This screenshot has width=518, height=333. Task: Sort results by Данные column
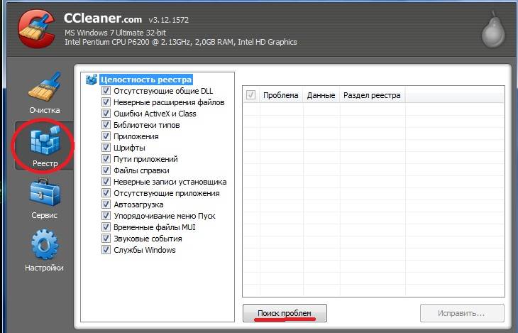[x=321, y=95]
